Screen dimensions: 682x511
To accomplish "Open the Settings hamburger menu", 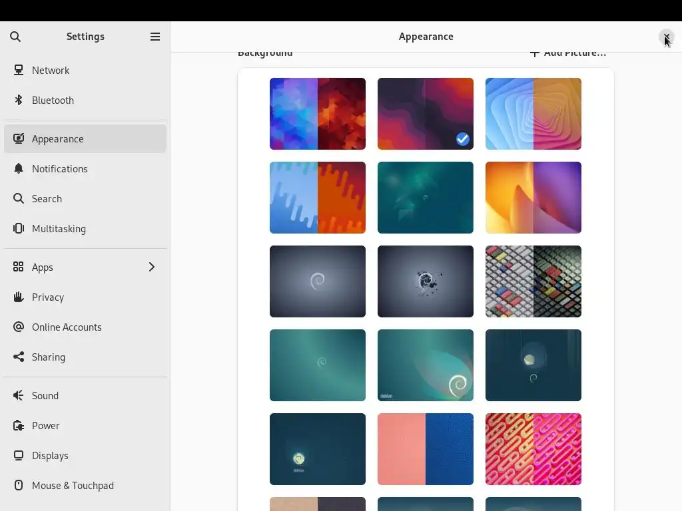I will click(155, 37).
